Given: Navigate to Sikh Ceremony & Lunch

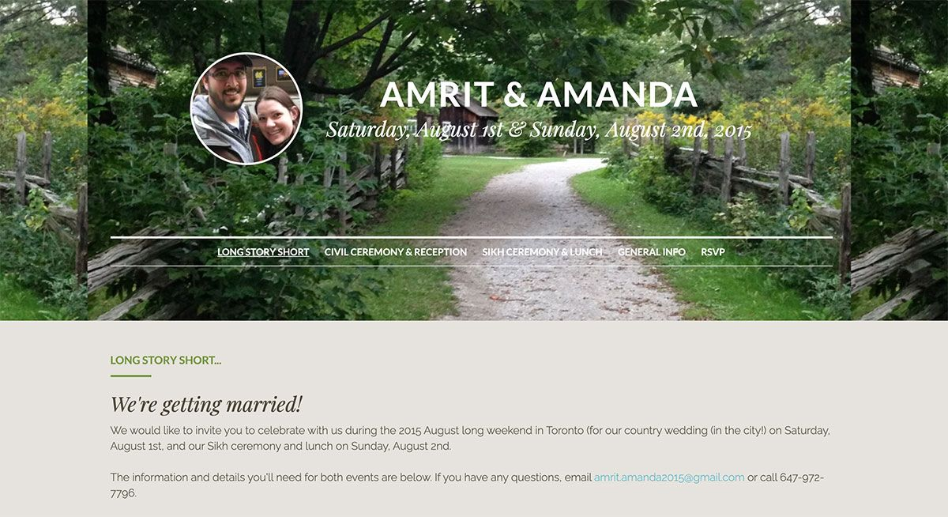Looking at the screenshot, I should tap(542, 252).
